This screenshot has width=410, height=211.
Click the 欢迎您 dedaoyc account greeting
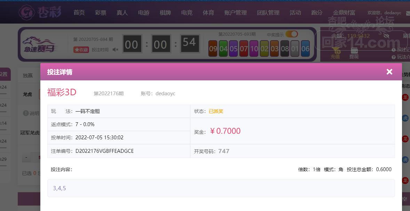[x=384, y=13]
